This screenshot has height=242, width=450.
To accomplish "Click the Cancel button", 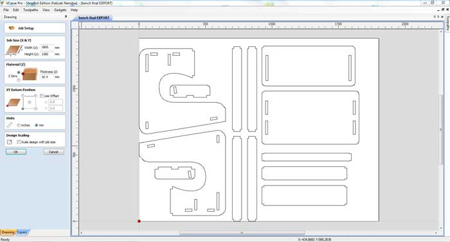I will point(53,152).
